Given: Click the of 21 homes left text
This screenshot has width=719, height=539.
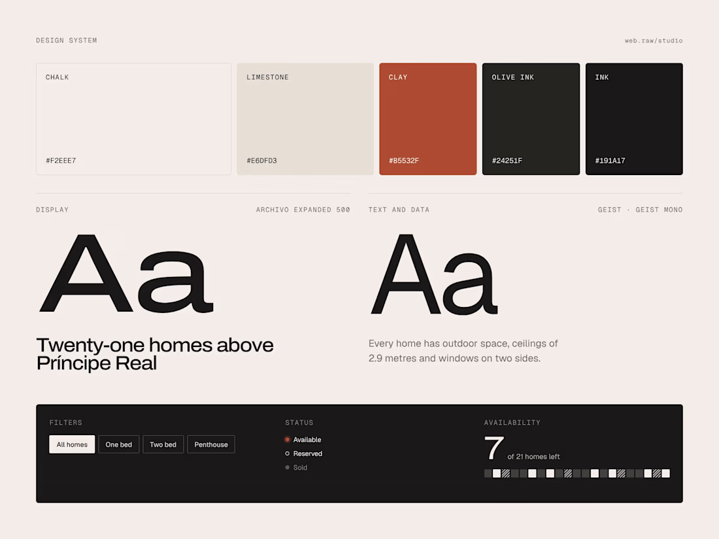Looking at the screenshot, I should 534,457.
